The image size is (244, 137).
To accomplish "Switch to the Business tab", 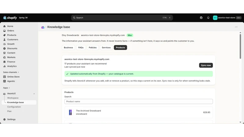I will (x=68, y=47).
